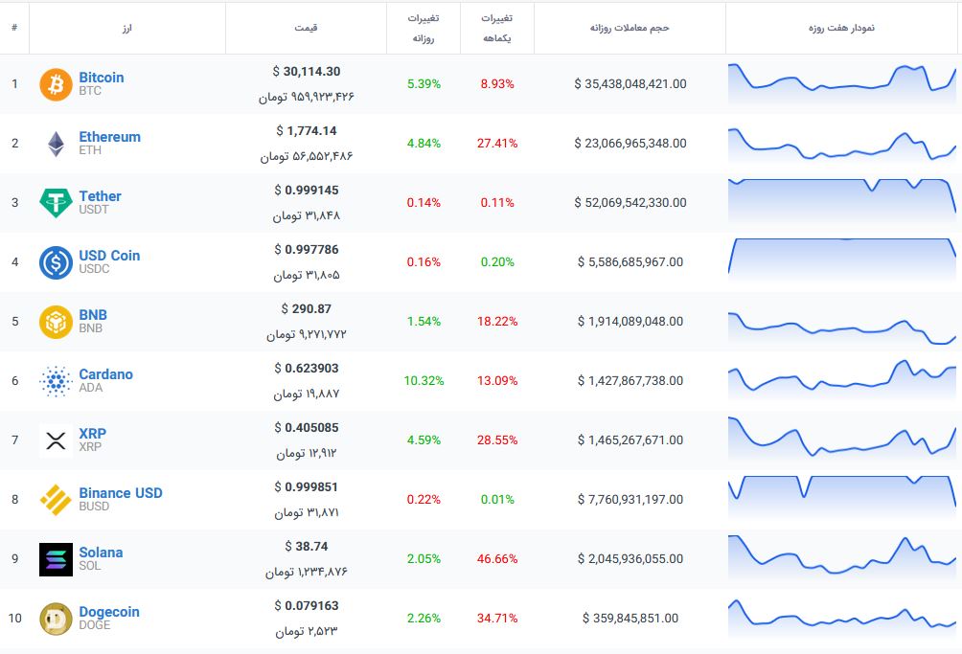This screenshot has width=962, height=654.
Task: Sort by the حجم معاملات روزانه header
Action: 630,28
